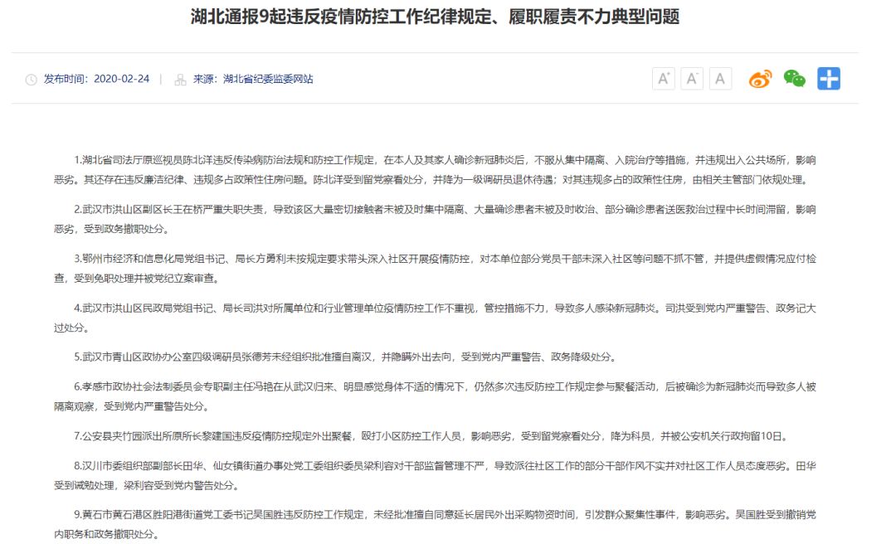
Task: Share article via WeChat icon
Action: (x=794, y=79)
